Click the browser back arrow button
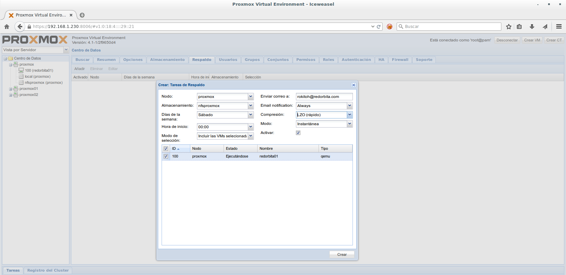The image size is (566, 275). 20,27
